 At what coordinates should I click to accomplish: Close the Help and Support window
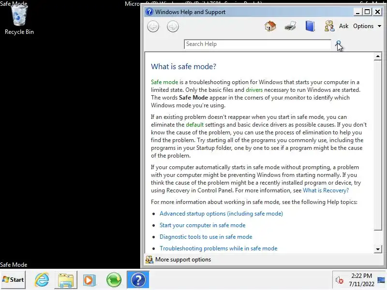tap(378, 12)
